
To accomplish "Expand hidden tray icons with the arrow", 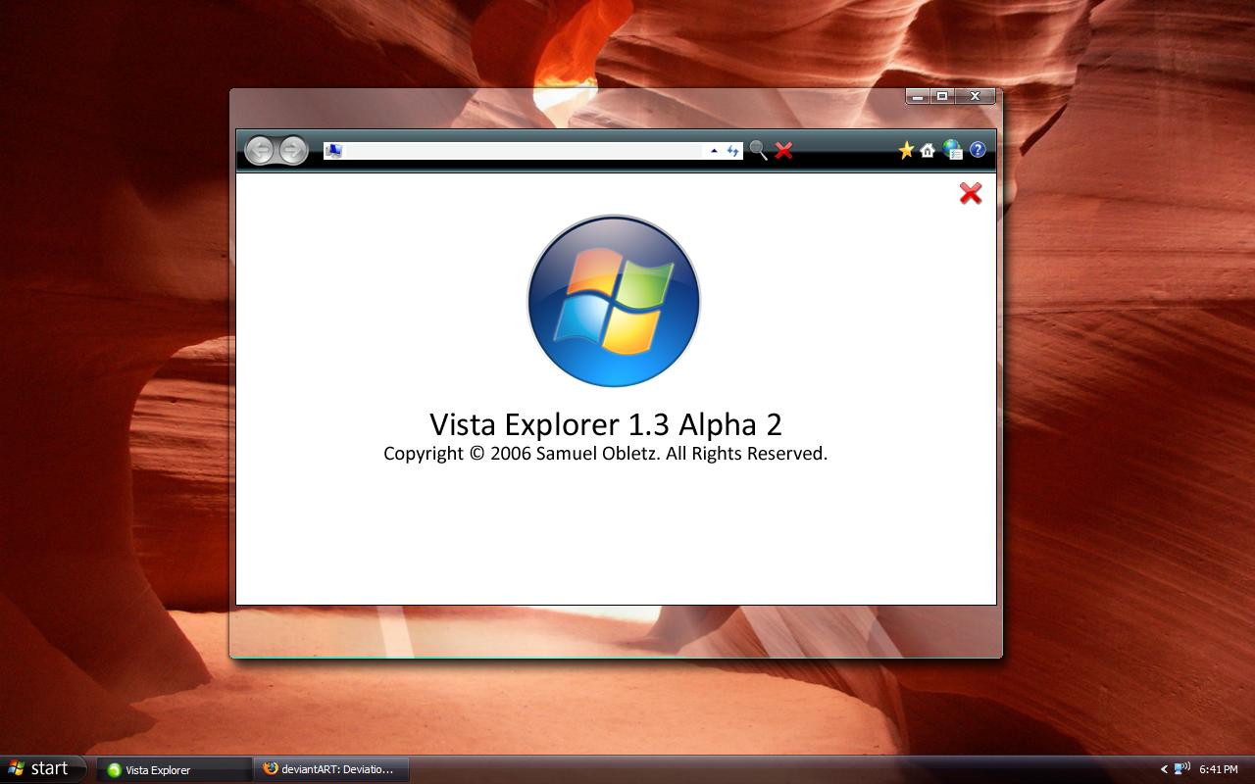I will (x=1164, y=769).
